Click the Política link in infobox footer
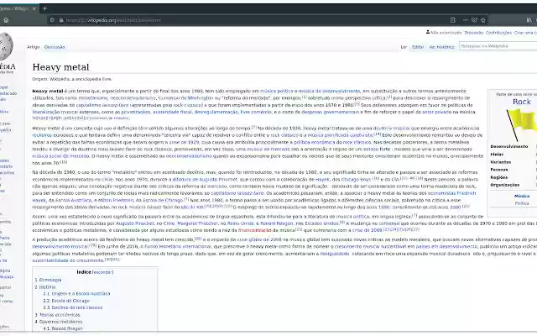537x336 pixels. [522, 203]
